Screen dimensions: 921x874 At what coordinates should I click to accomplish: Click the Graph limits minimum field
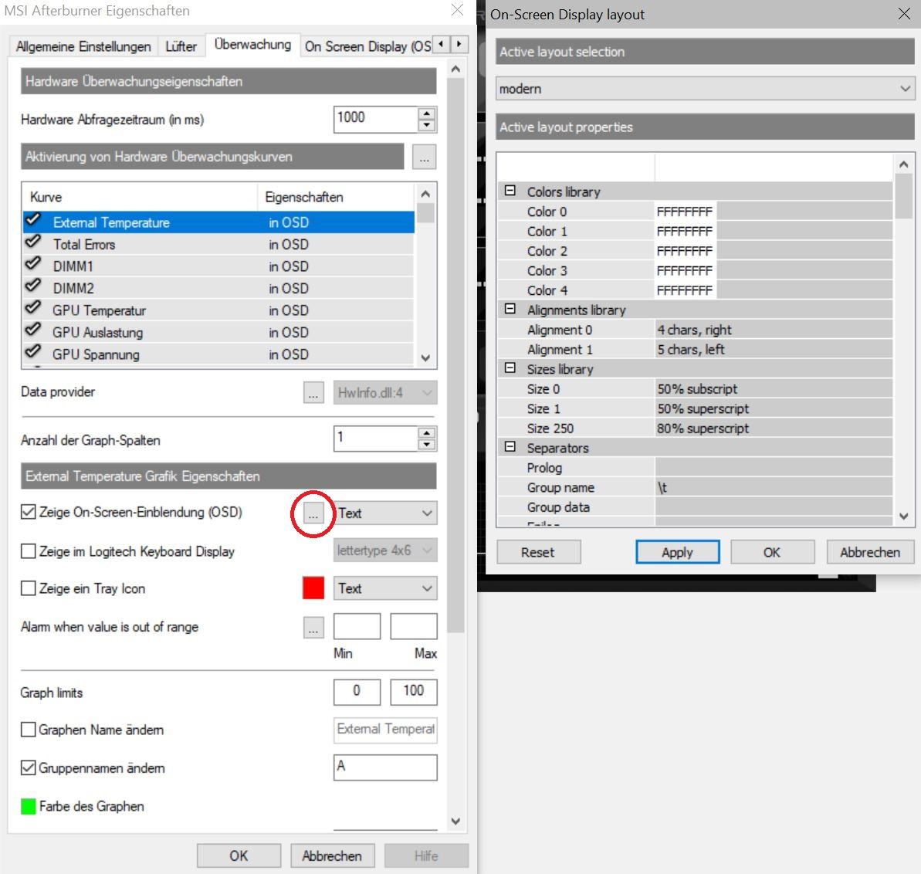coord(357,692)
